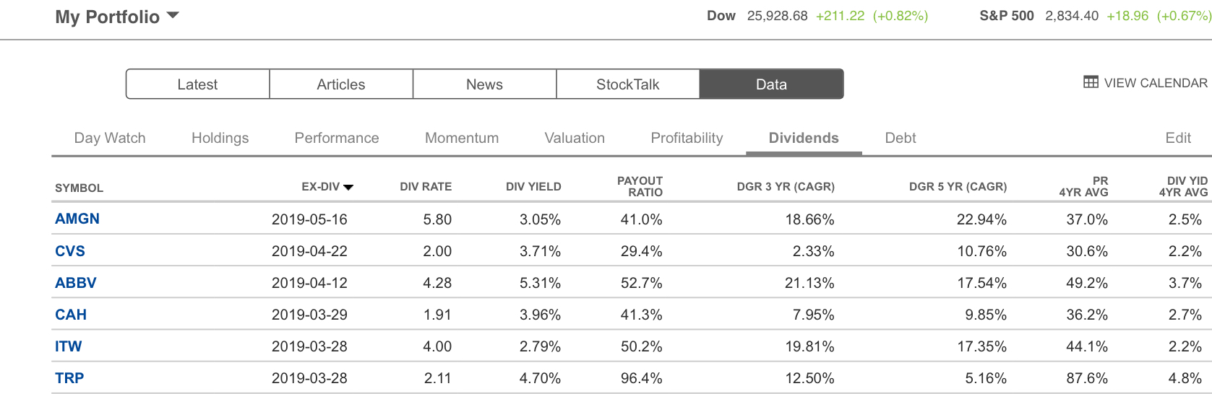Viewport: 1212px width, 394px height.
Task: Sort by the EX-DIV column arrow
Action: [348, 187]
